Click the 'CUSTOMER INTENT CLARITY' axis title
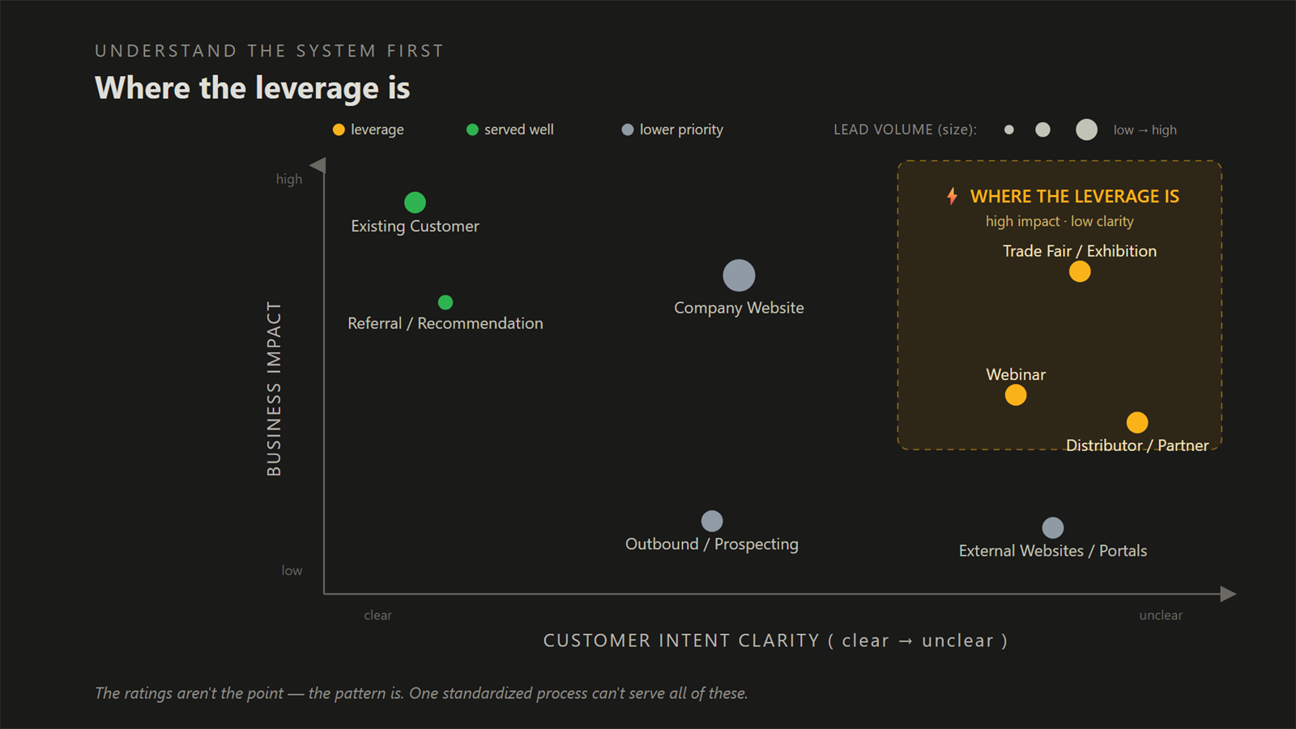Screen dimensions: 1296x729 (681, 641)
